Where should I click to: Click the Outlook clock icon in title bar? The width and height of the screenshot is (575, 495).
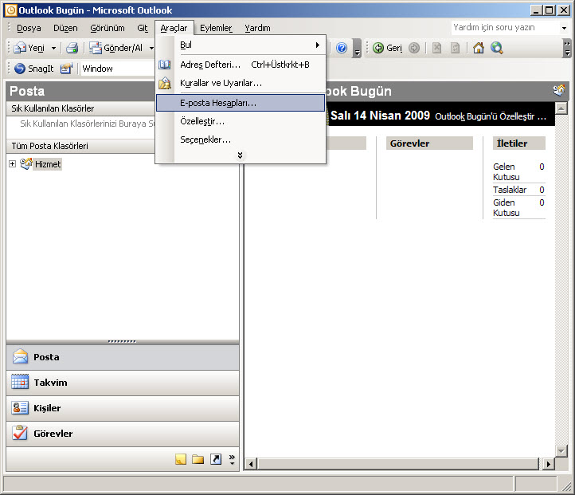click(x=10, y=10)
